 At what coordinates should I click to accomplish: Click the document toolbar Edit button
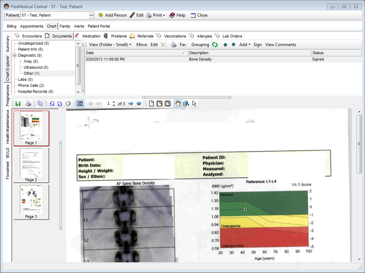tap(154, 44)
